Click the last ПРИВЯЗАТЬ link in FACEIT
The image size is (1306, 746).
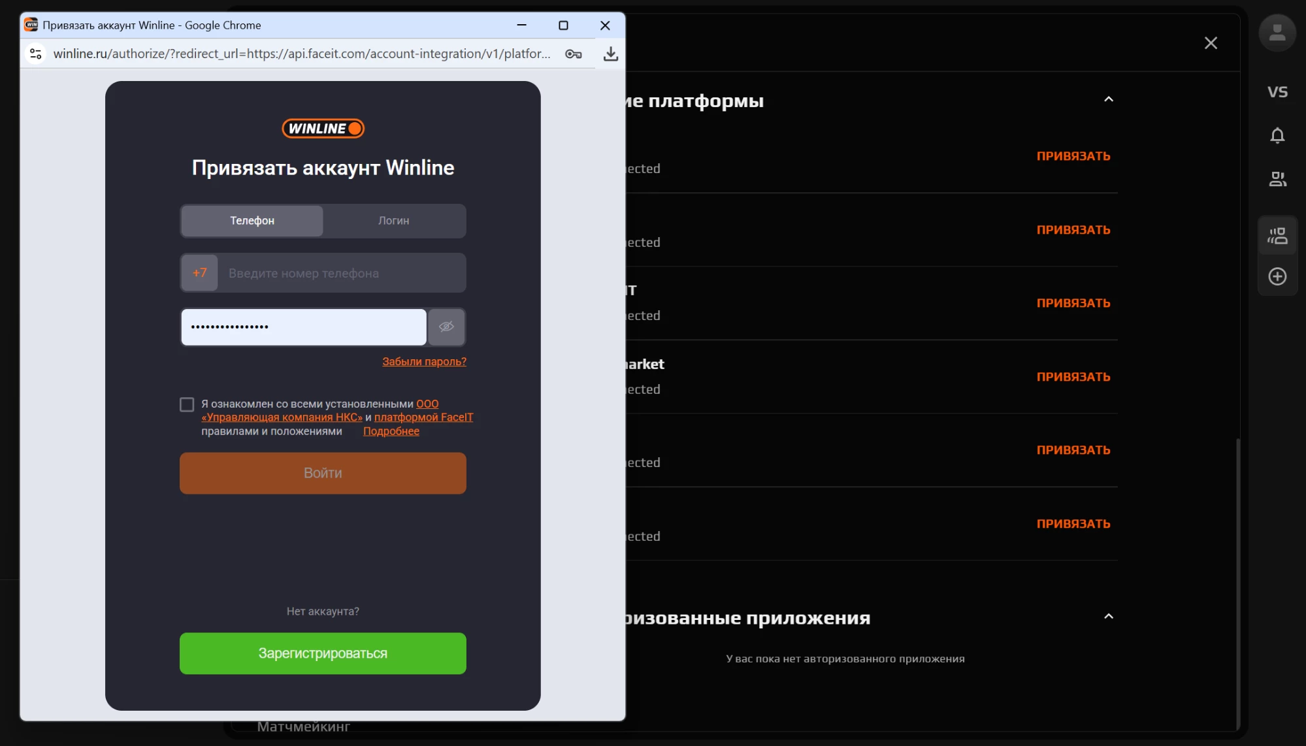(x=1073, y=524)
